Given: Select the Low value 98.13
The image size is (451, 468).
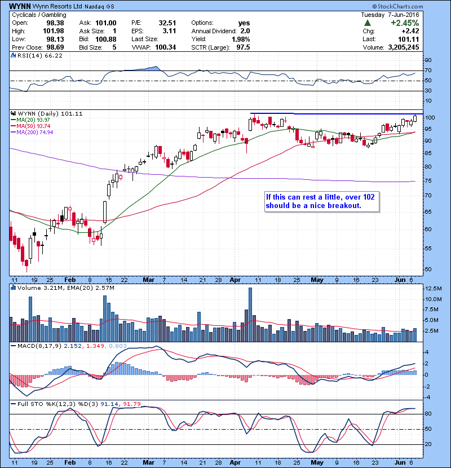Looking at the screenshot, I should (x=55, y=39).
